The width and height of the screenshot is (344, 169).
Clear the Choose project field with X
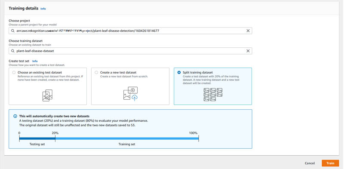248,31
